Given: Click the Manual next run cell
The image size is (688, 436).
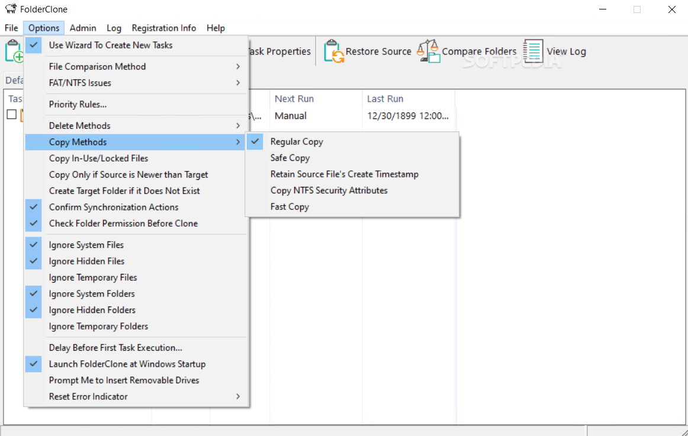Looking at the screenshot, I should [291, 116].
